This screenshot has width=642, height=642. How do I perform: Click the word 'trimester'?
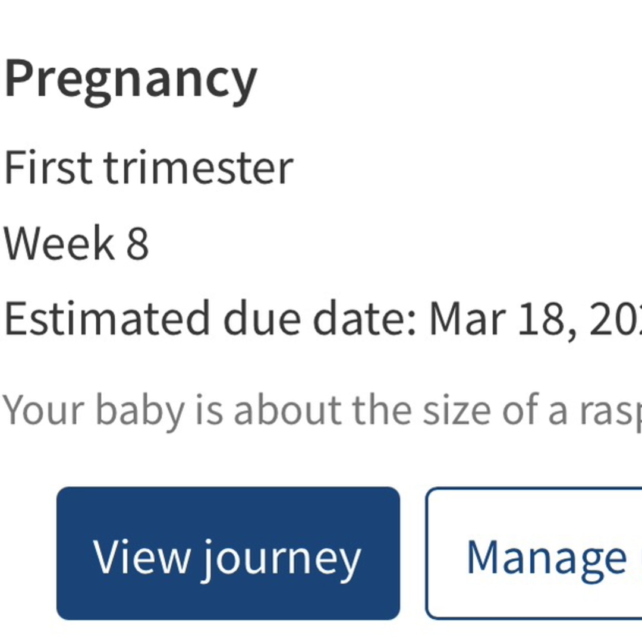tap(199, 168)
